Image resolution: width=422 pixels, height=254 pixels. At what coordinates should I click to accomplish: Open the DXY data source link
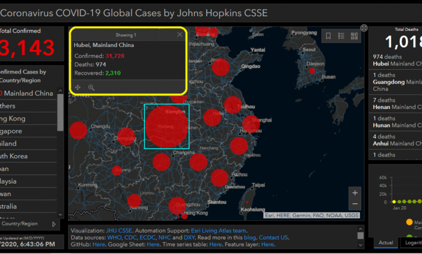(189, 238)
